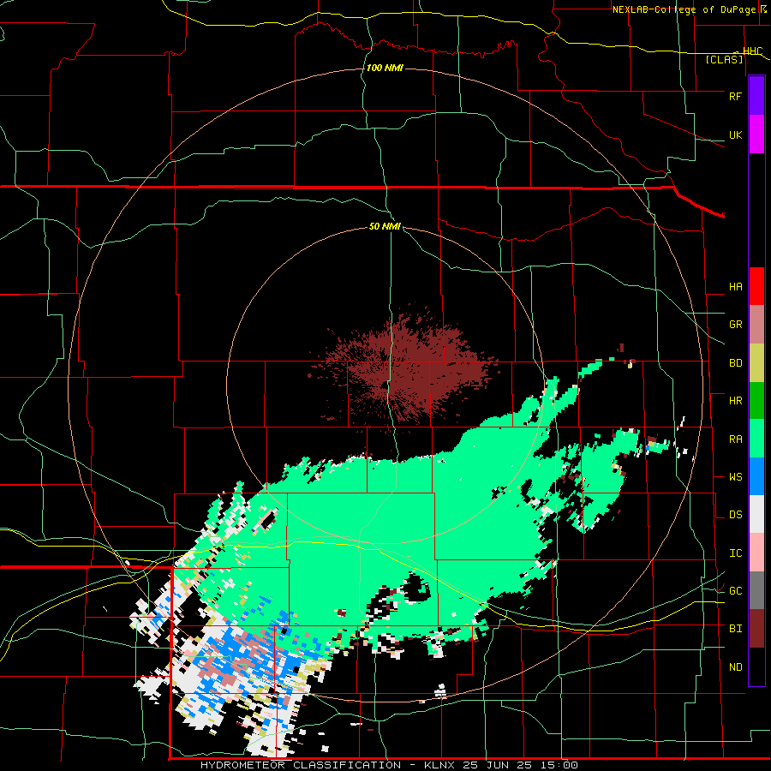771x771 pixels.
Task: Click the DS white color swatch
Action: 756,514
